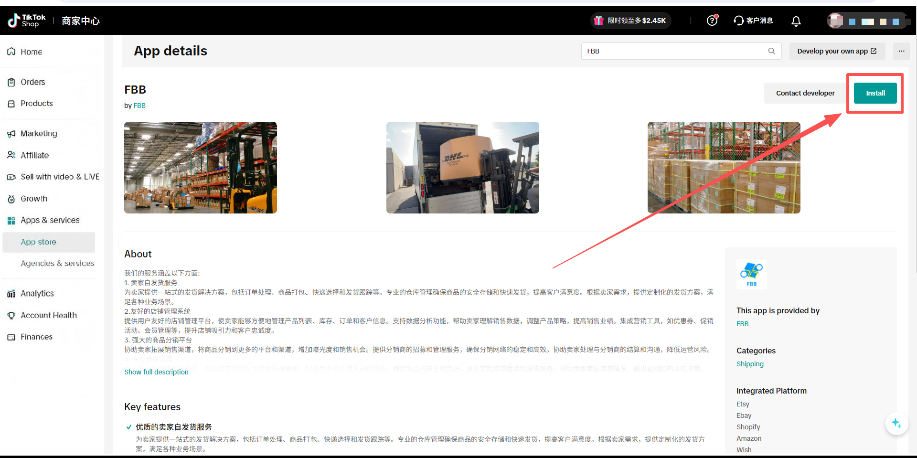The height and width of the screenshot is (458, 917).
Task: Install the FBB app
Action: pyautogui.click(x=875, y=93)
